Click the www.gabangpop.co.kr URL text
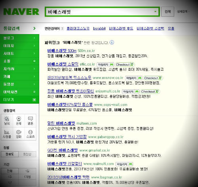The height and width of the screenshot is (187, 198). click(x=106, y=137)
